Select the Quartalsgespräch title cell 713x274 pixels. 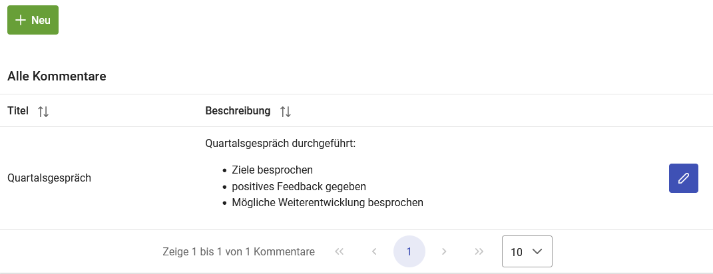(x=49, y=178)
